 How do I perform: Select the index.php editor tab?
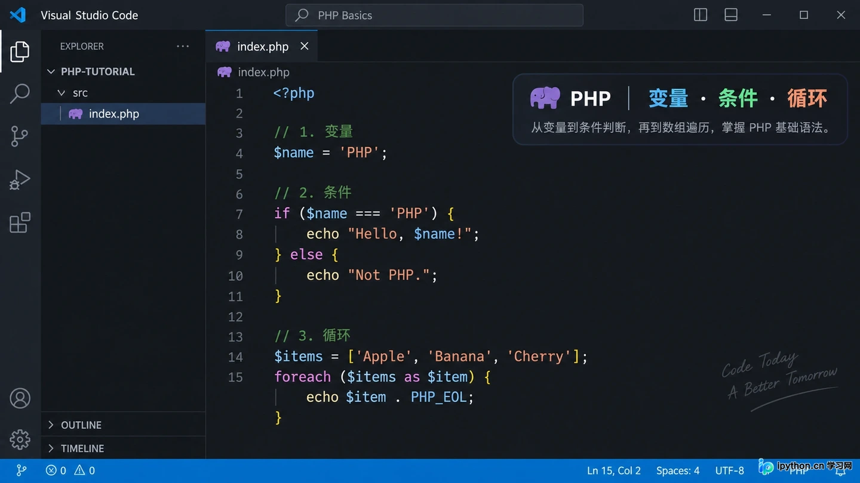point(262,46)
